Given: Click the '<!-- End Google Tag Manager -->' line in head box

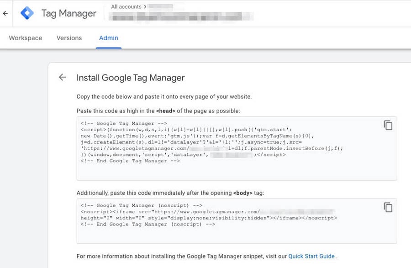Looking at the screenshot, I should tap(130, 161).
